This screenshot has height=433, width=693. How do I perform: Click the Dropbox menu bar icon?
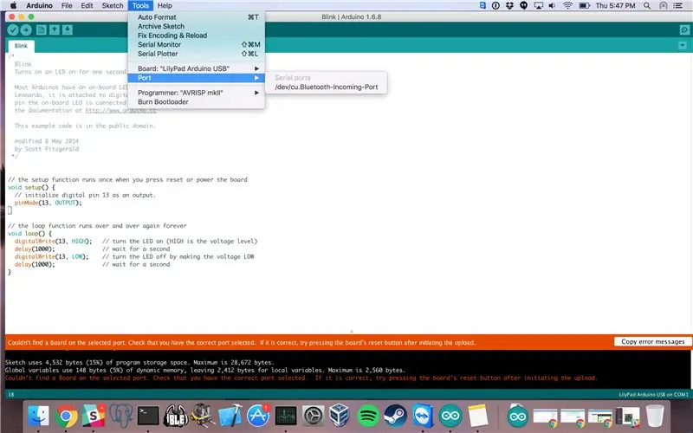(509, 5)
